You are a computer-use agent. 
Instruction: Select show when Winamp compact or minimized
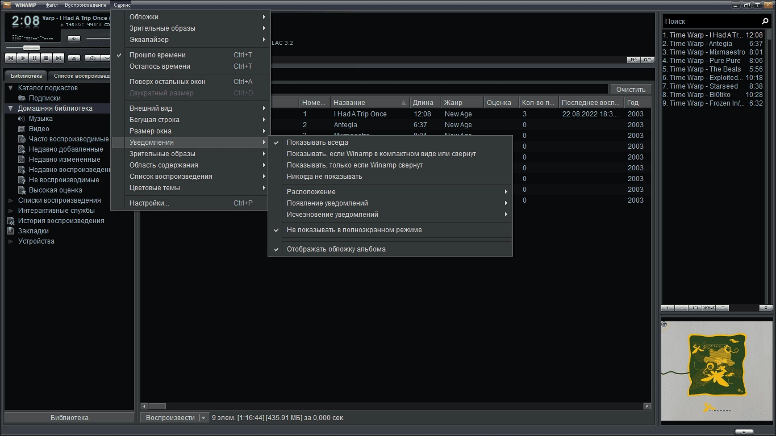[390, 154]
